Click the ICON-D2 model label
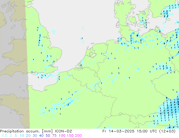This screenshot has height=138, width=179. point(64,131)
